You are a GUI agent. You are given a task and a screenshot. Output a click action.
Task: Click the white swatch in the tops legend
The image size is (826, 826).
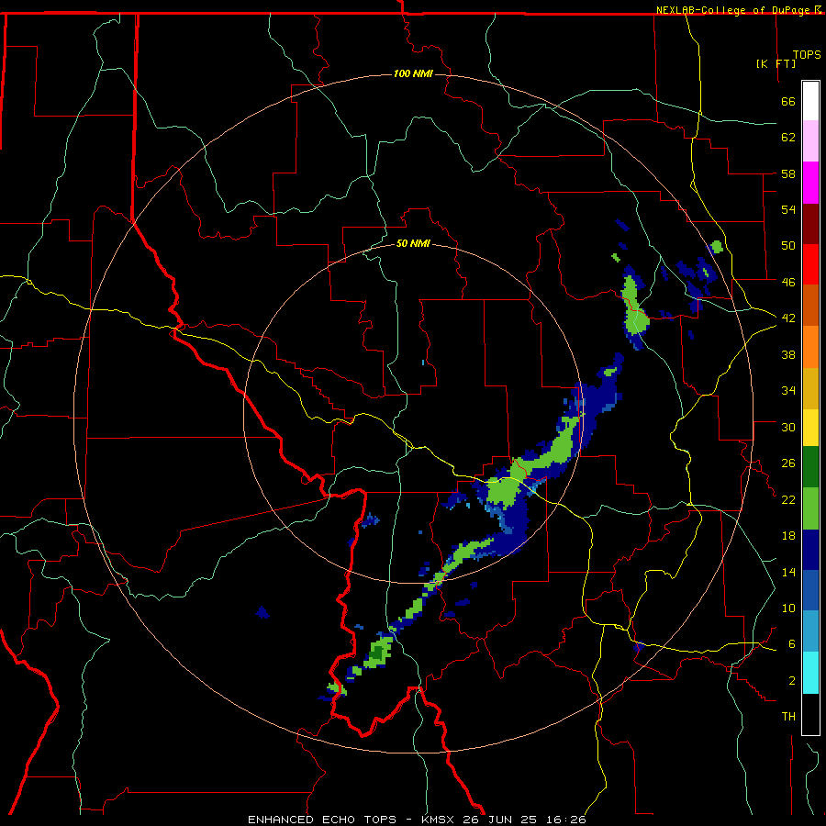(x=810, y=101)
